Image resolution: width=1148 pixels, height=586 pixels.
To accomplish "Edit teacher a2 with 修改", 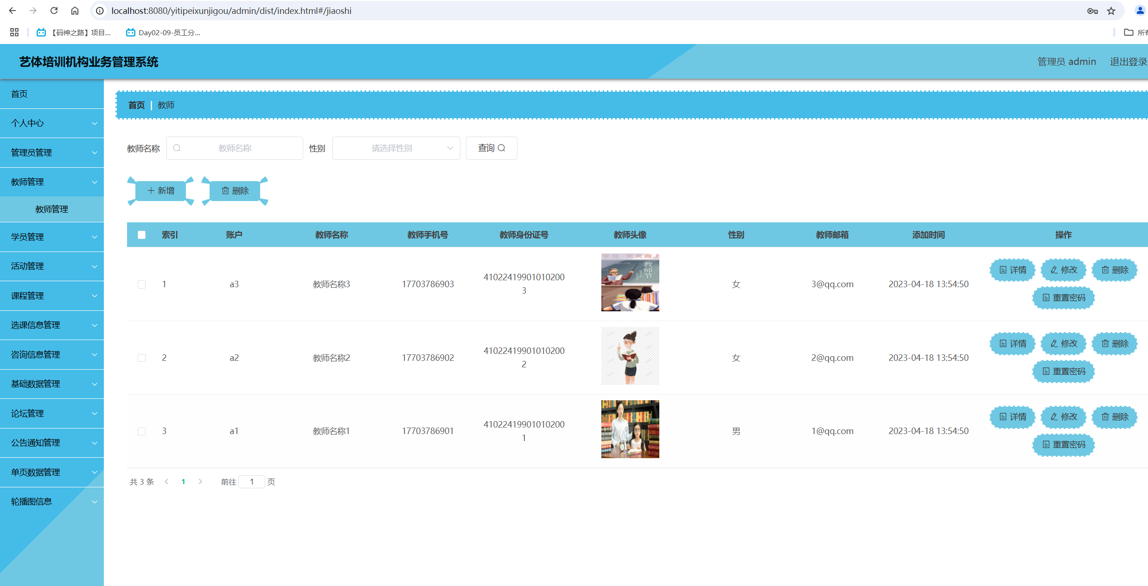I will (1064, 344).
